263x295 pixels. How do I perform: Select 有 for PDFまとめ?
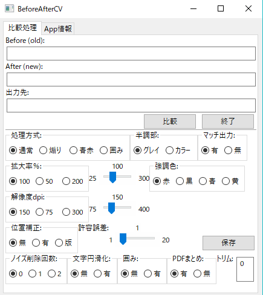[179, 274]
